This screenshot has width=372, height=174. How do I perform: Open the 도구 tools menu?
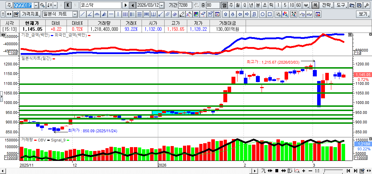coord(340,5)
